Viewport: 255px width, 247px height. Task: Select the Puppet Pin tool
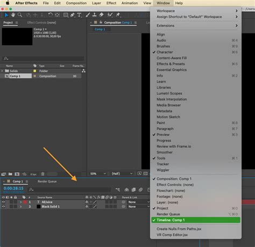click(118, 15)
